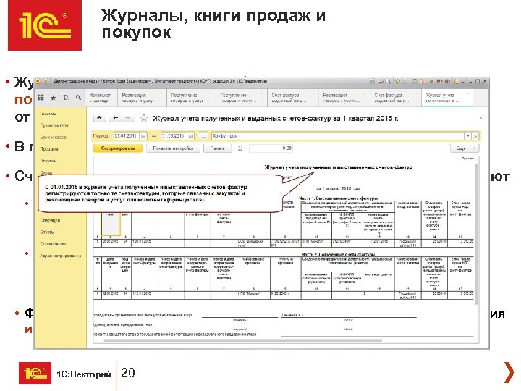Viewport: 521px width, 391px height.
Task: Open Банк и касса section
Action: click(53, 137)
